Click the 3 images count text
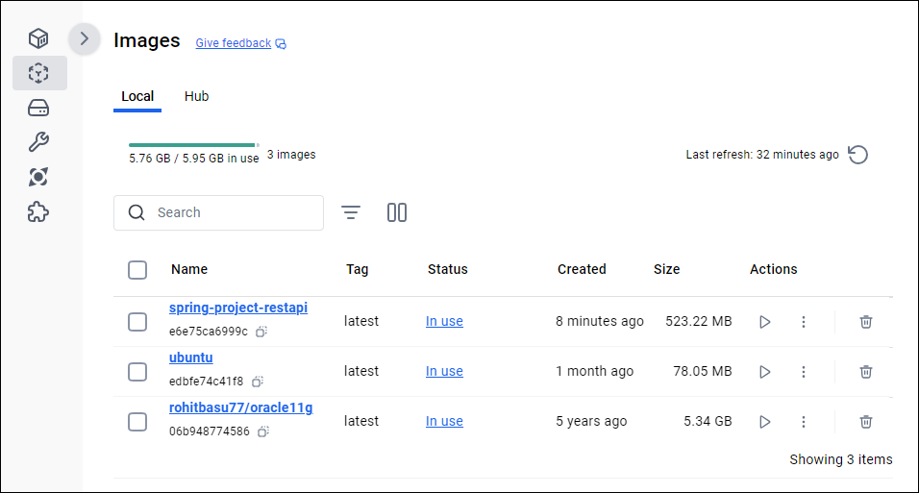The height and width of the screenshot is (493, 919). (291, 154)
